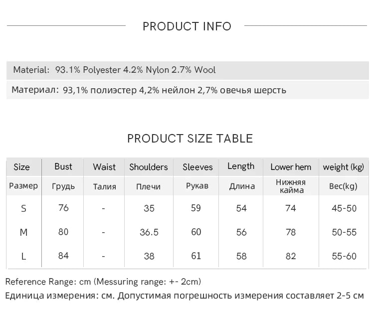Screen dimensions: 374x314
Task: Click the Shoulders column header
Action: tap(149, 167)
